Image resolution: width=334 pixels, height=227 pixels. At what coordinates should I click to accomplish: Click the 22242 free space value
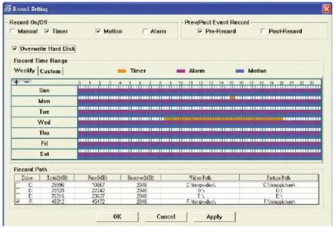98,191
